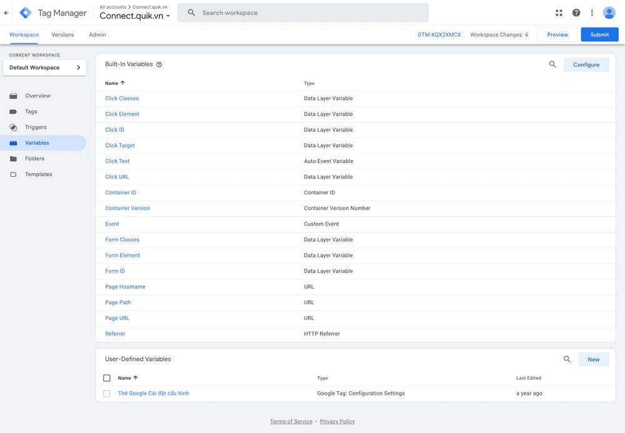The width and height of the screenshot is (625, 433).
Task: Open the Privacy Policy link
Action: click(x=337, y=422)
